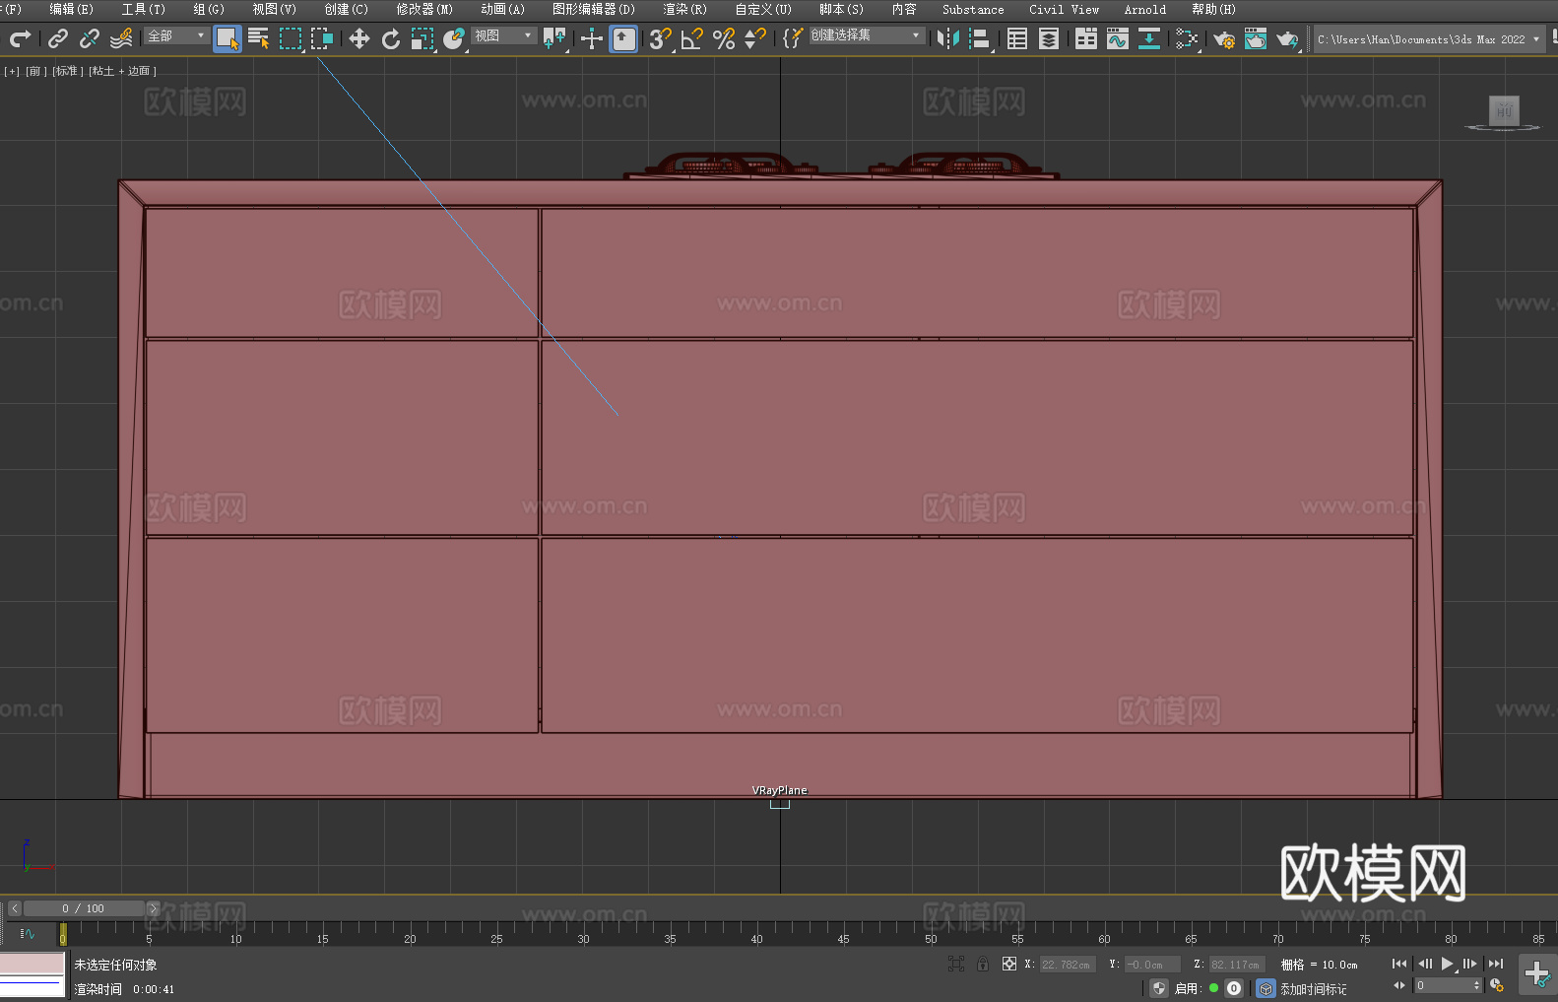Click the Z coordinate field

[x=1236, y=965]
